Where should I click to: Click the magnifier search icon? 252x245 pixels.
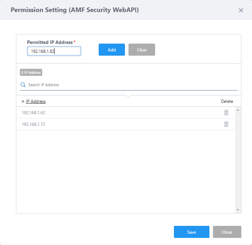[23, 85]
